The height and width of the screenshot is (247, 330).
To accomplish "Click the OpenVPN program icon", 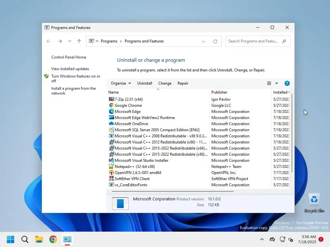I will [111, 172].
